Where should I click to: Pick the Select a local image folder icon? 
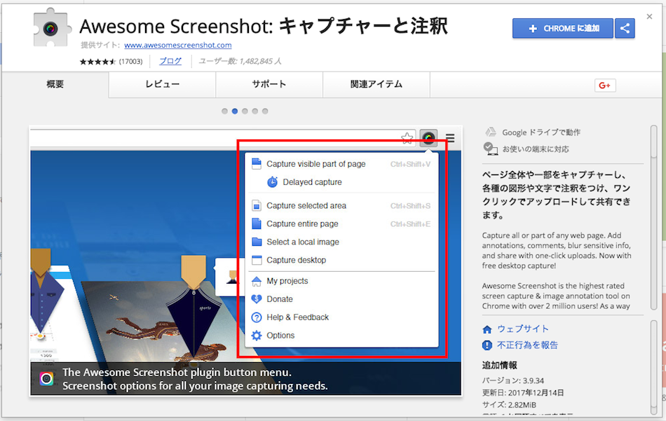point(257,242)
